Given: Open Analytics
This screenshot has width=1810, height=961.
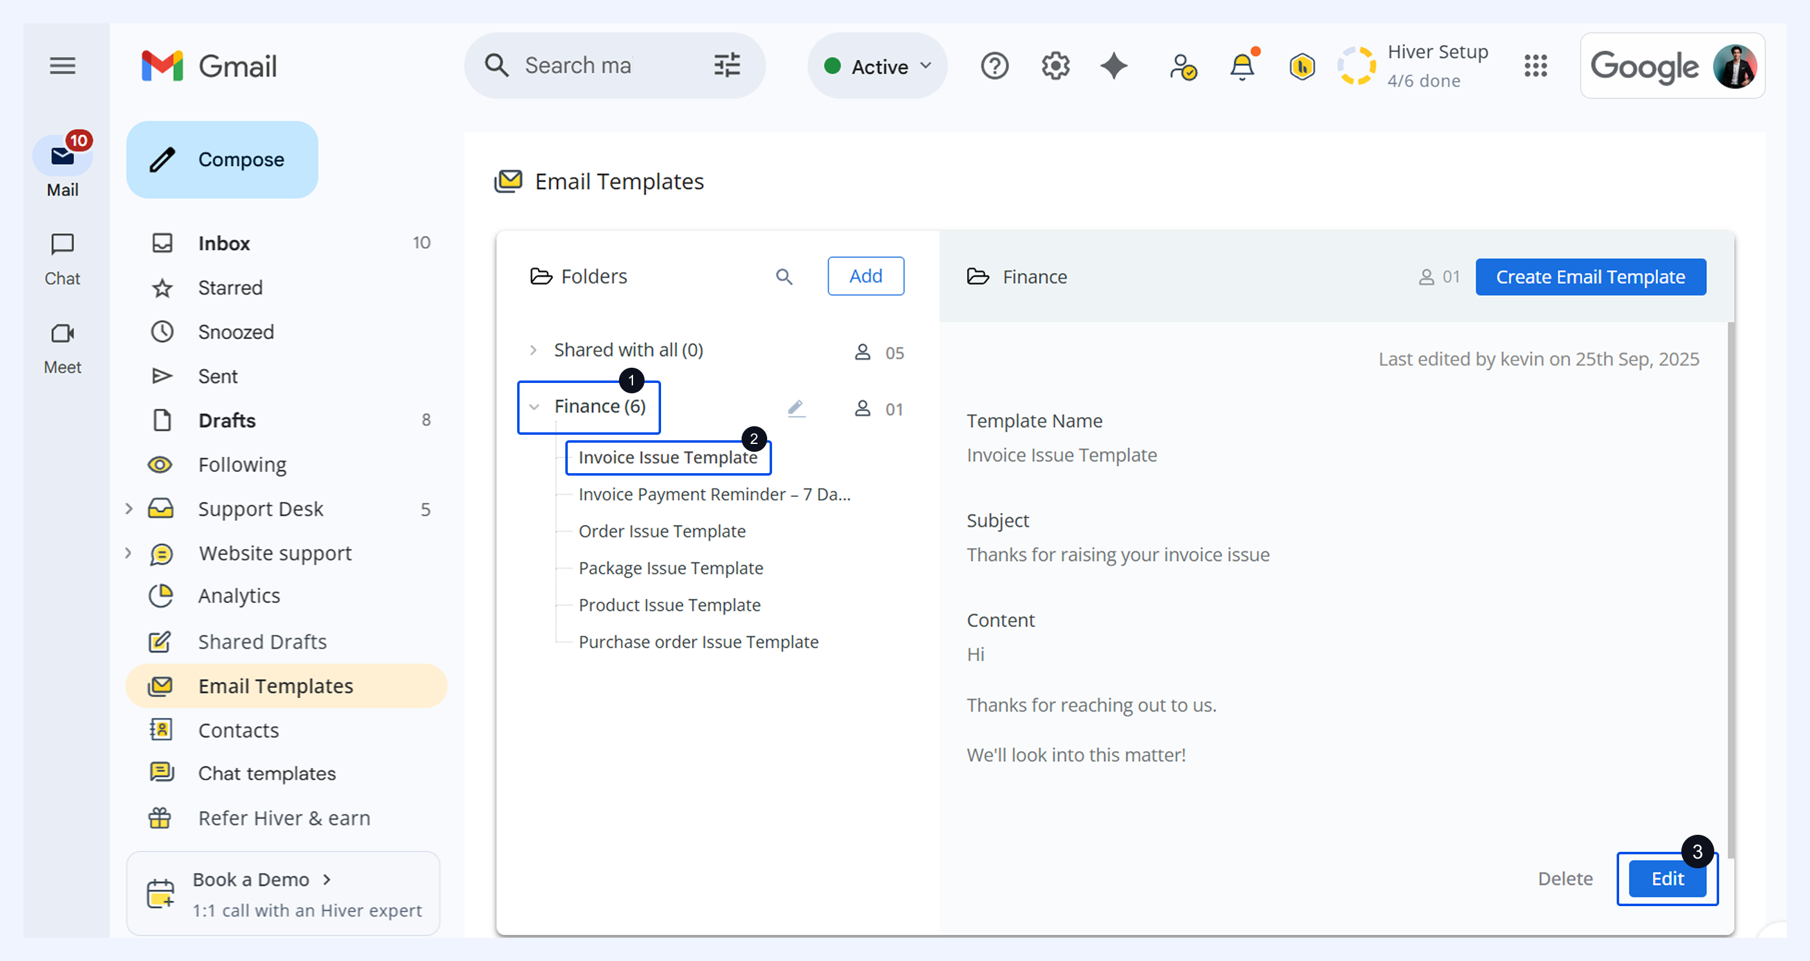Looking at the screenshot, I should (x=287, y=596).
